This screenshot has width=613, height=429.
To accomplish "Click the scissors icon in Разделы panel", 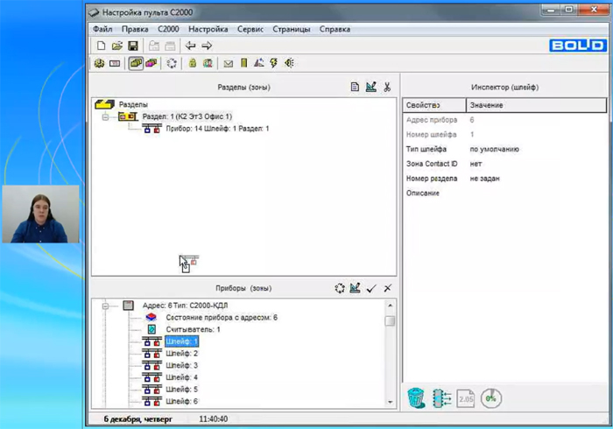I will tap(387, 88).
